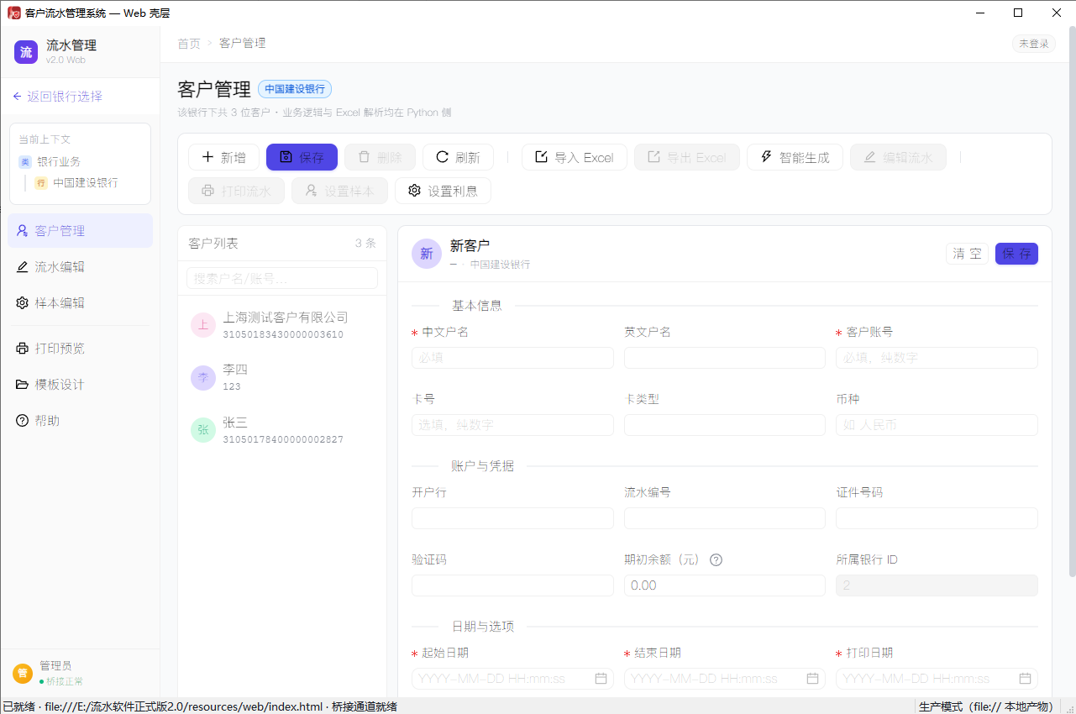Screen dimensions: 1076x714
Task: Focus the 客户账号 field
Action: point(937,358)
